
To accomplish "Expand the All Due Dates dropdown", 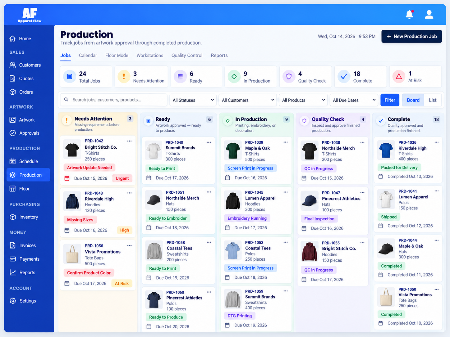I will [354, 100].
